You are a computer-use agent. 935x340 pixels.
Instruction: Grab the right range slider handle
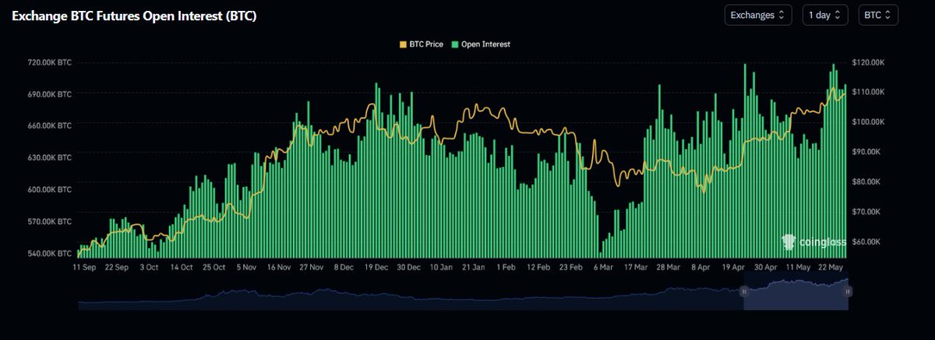point(848,291)
